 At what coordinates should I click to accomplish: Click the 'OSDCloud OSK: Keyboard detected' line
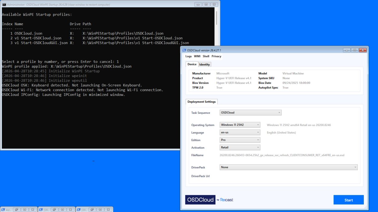coord(72,85)
